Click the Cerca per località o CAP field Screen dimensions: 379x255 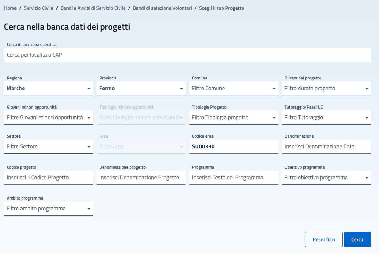pyautogui.click(x=187, y=55)
